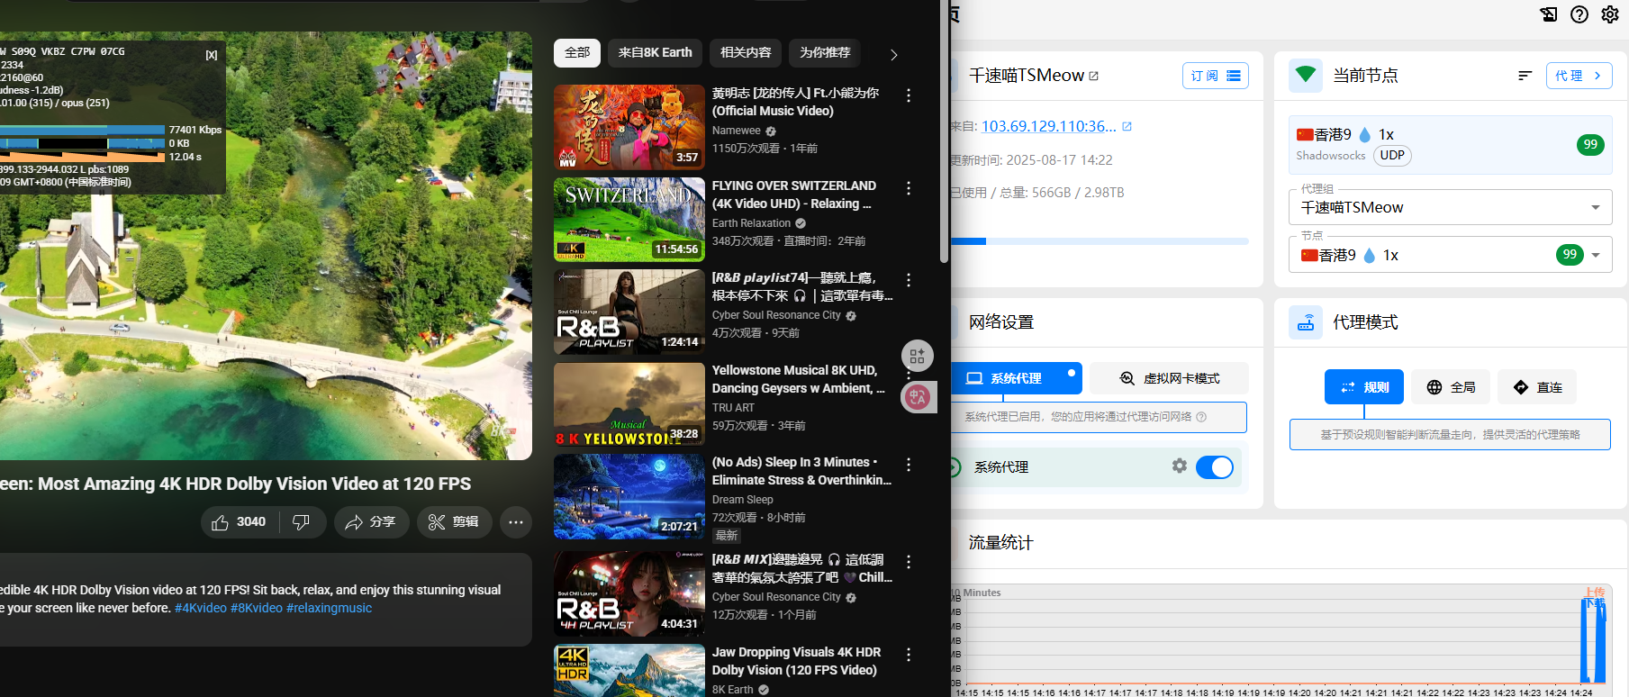Open external link icon beside 千速喵TSMeow title
Screen dimensions: 1629x697
pos(1094,76)
